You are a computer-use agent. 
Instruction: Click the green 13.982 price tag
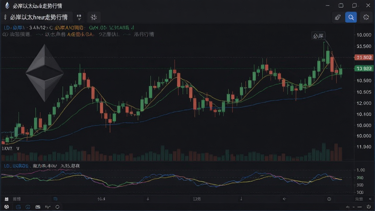tap(364, 69)
